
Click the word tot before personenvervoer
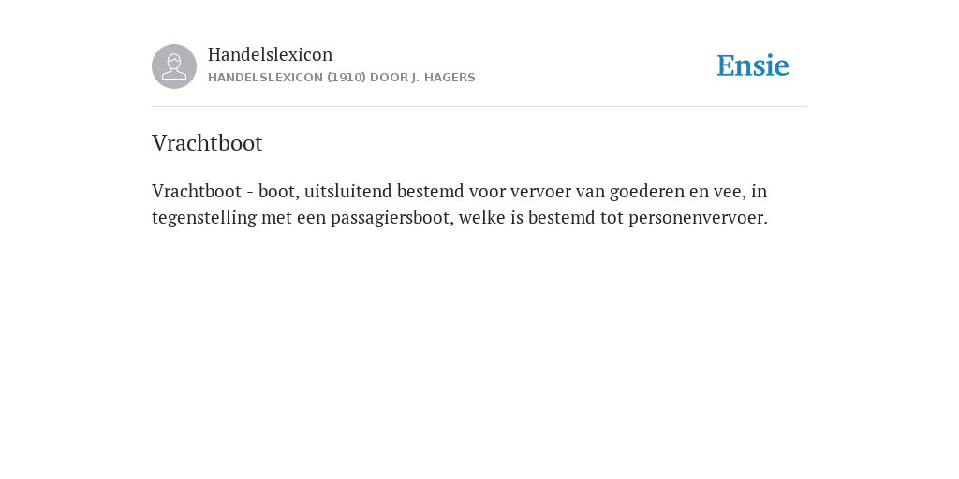coord(612,217)
